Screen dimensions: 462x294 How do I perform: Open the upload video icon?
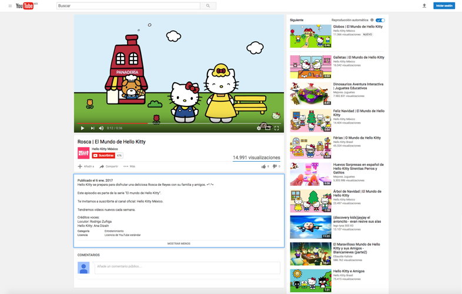424,6
